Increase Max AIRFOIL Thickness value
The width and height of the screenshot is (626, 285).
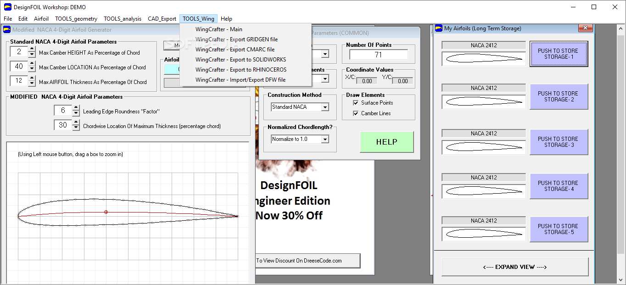click(x=32, y=78)
